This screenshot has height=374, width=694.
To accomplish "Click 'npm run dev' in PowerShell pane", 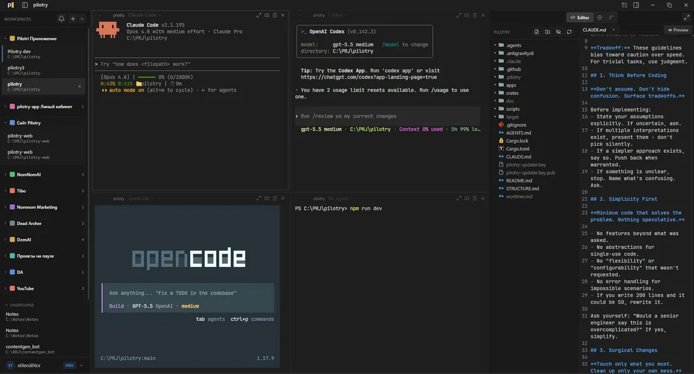I will [x=366, y=209].
